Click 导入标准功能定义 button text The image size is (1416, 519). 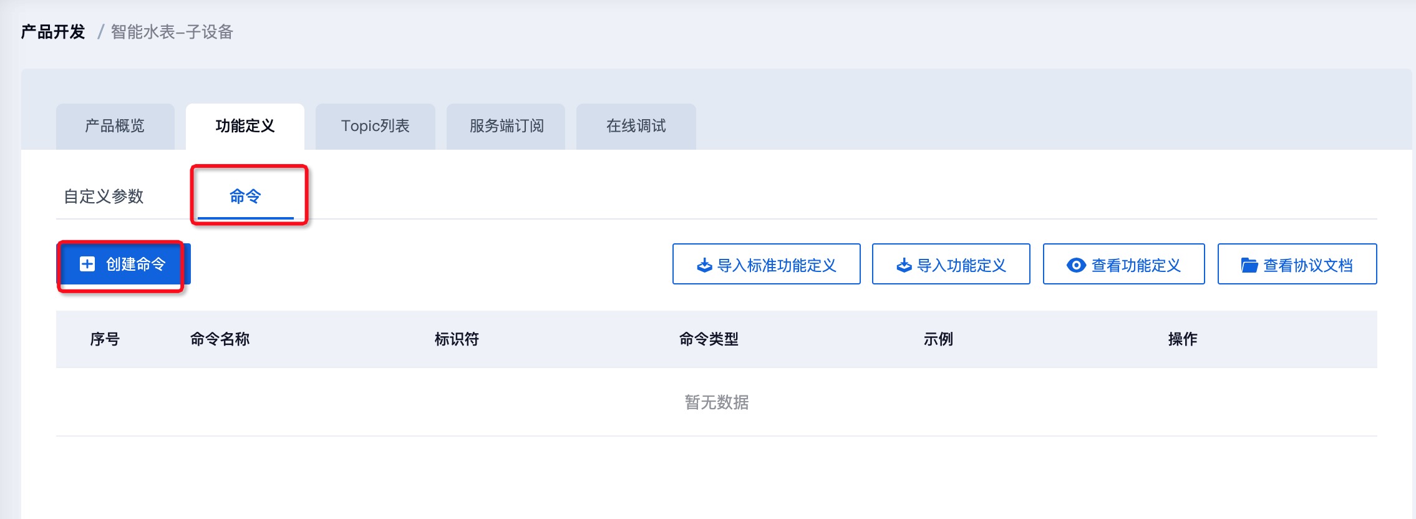pyautogui.click(x=777, y=266)
